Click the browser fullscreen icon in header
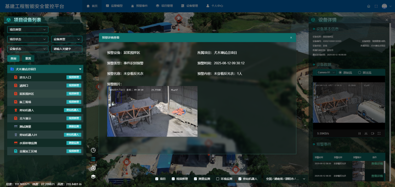395x187 pixels. point(376,6)
